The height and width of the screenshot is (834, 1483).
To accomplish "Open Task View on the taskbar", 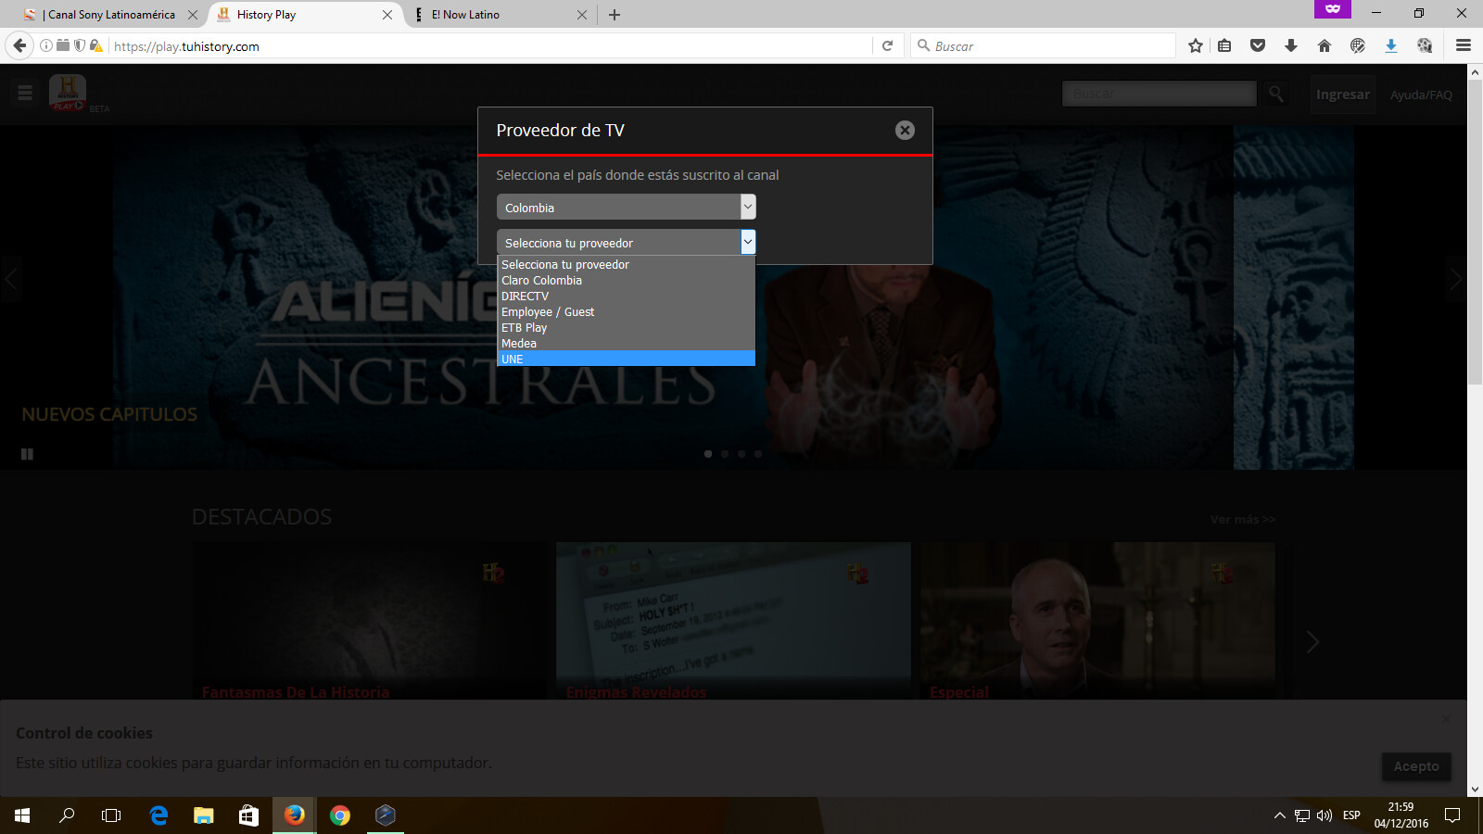I will (x=111, y=815).
